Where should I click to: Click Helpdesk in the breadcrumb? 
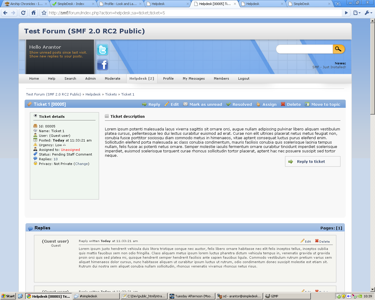(x=93, y=94)
